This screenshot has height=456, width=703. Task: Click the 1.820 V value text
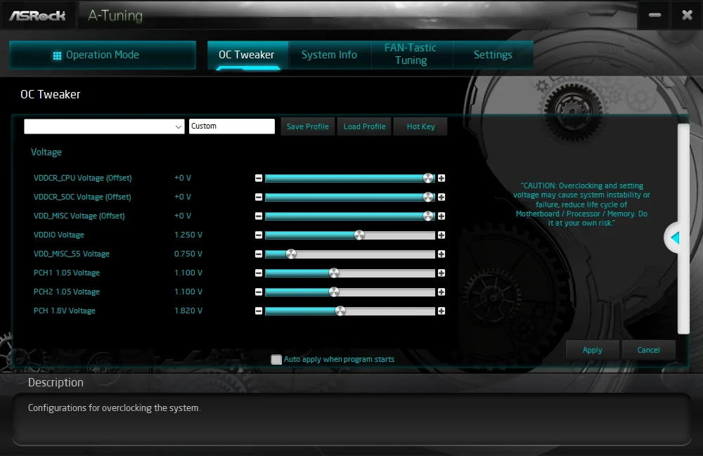188,311
